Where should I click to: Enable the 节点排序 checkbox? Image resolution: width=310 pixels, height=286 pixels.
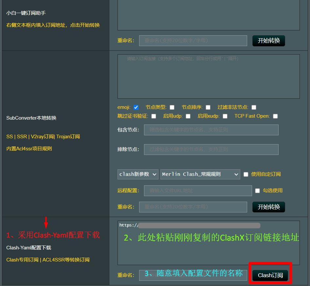coord(208,108)
